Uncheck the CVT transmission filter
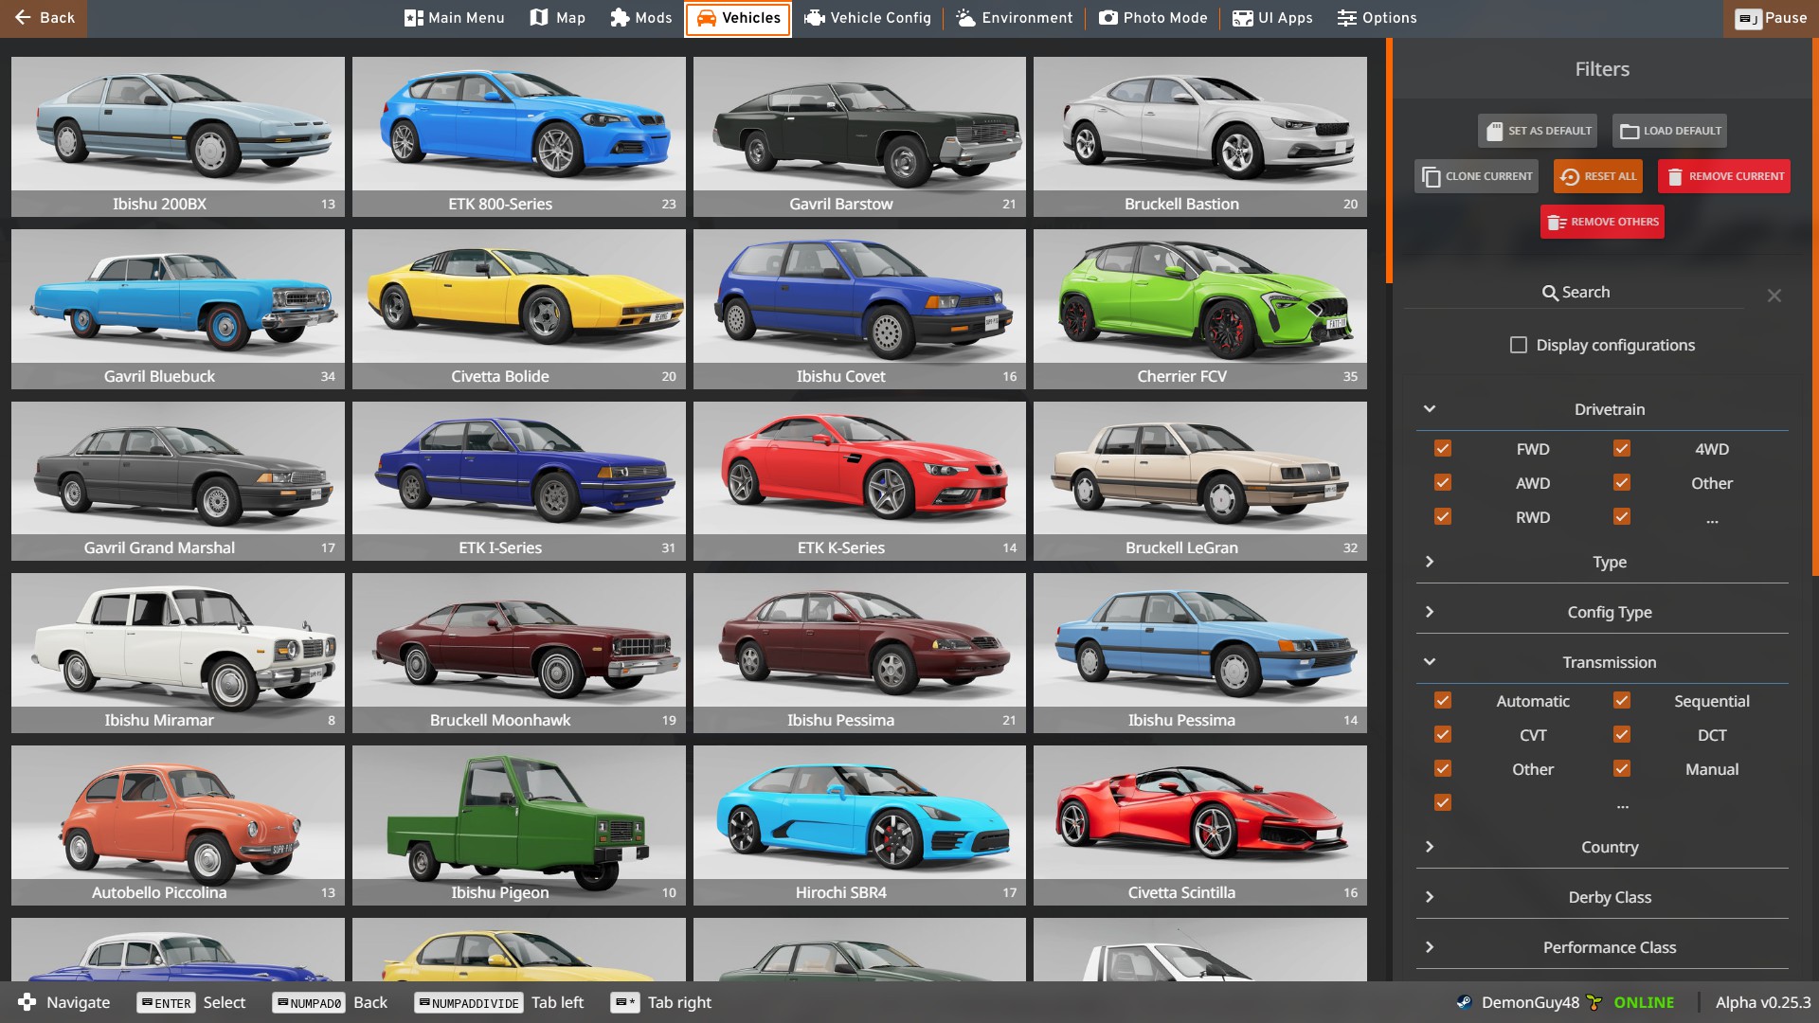This screenshot has width=1819, height=1023. coord(1443,734)
